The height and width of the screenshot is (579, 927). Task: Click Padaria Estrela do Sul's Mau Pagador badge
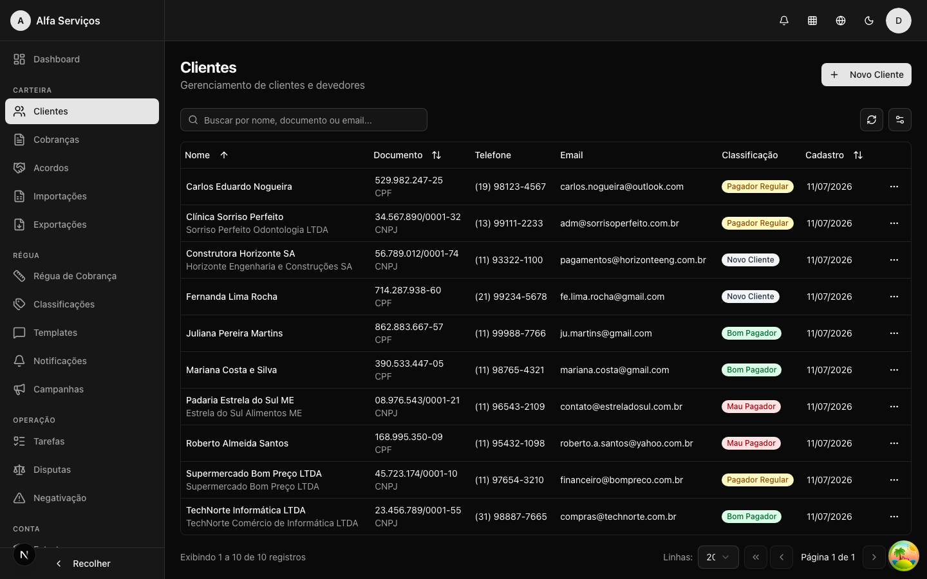[751, 407]
